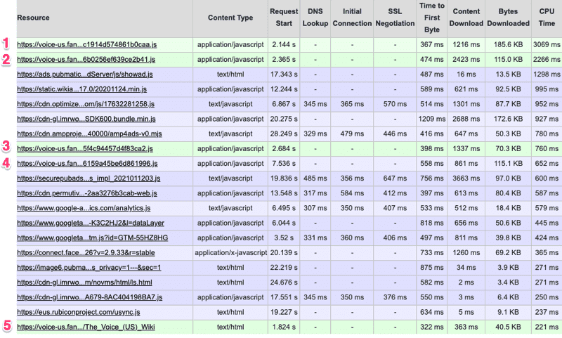
Task: Open the voice-us.fan 6159a45be6d861996.js link
Action: [87, 164]
